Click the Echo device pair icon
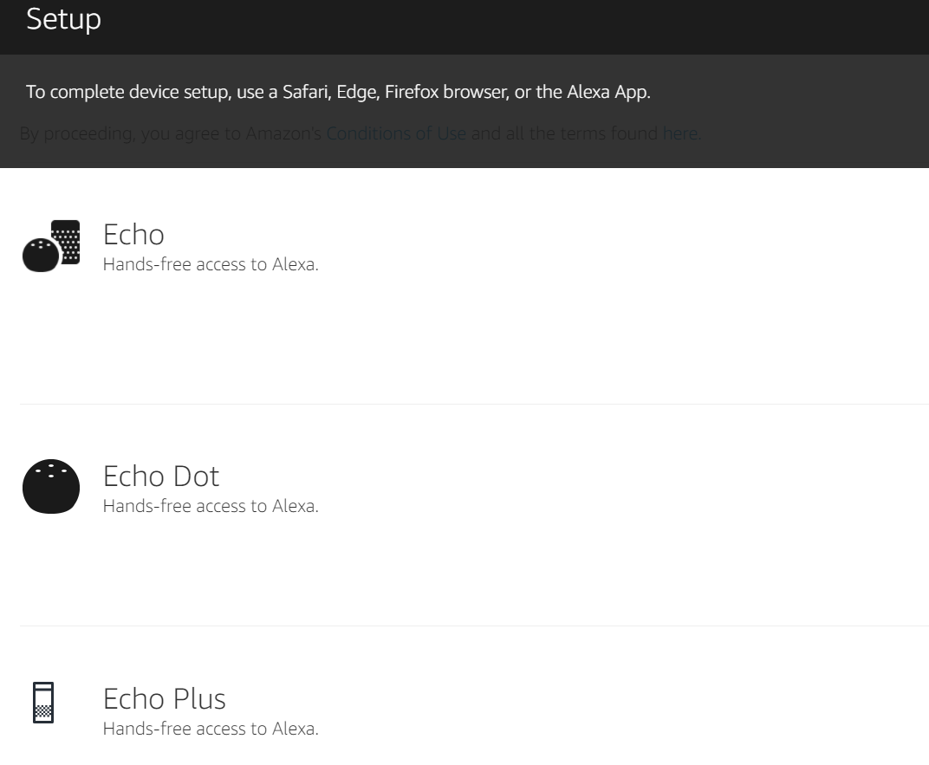The width and height of the screenshot is (929, 765). click(50, 246)
